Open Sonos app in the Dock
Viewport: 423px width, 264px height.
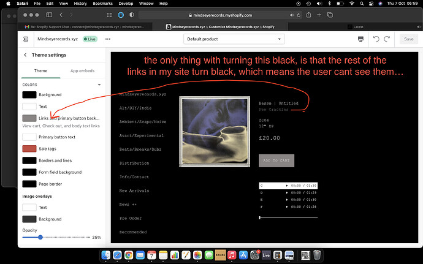[x=220, y=255]
